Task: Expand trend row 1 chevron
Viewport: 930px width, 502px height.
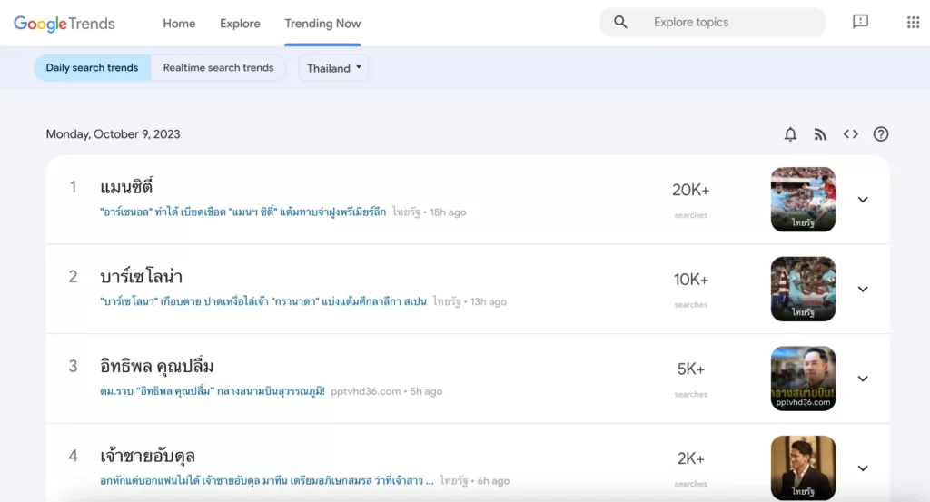Action: (863, 200)
